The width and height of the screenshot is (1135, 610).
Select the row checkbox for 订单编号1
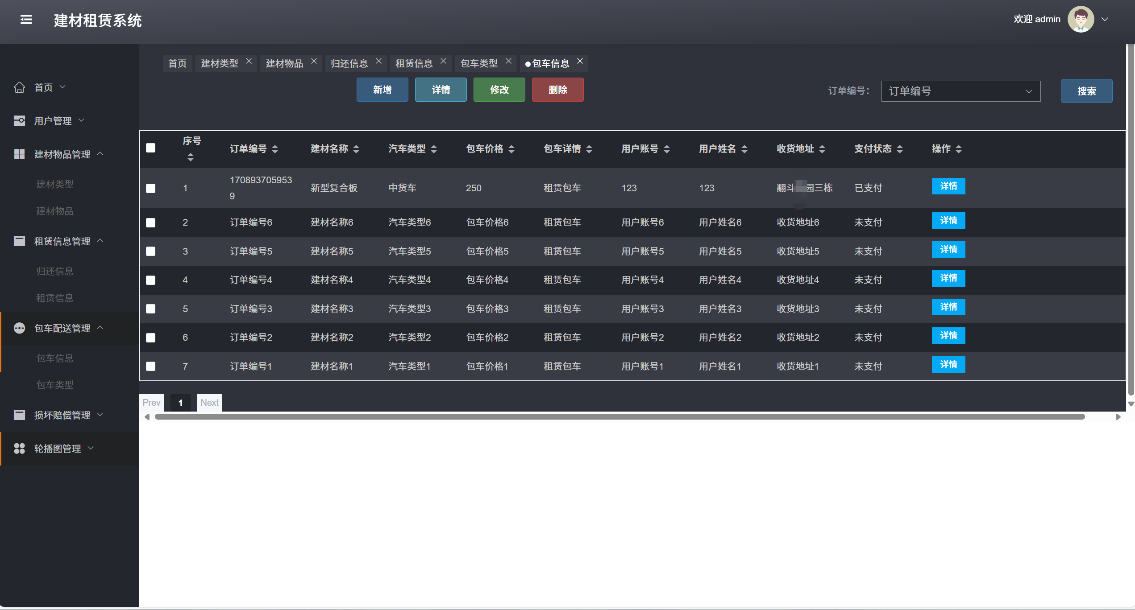click(151, 366)
